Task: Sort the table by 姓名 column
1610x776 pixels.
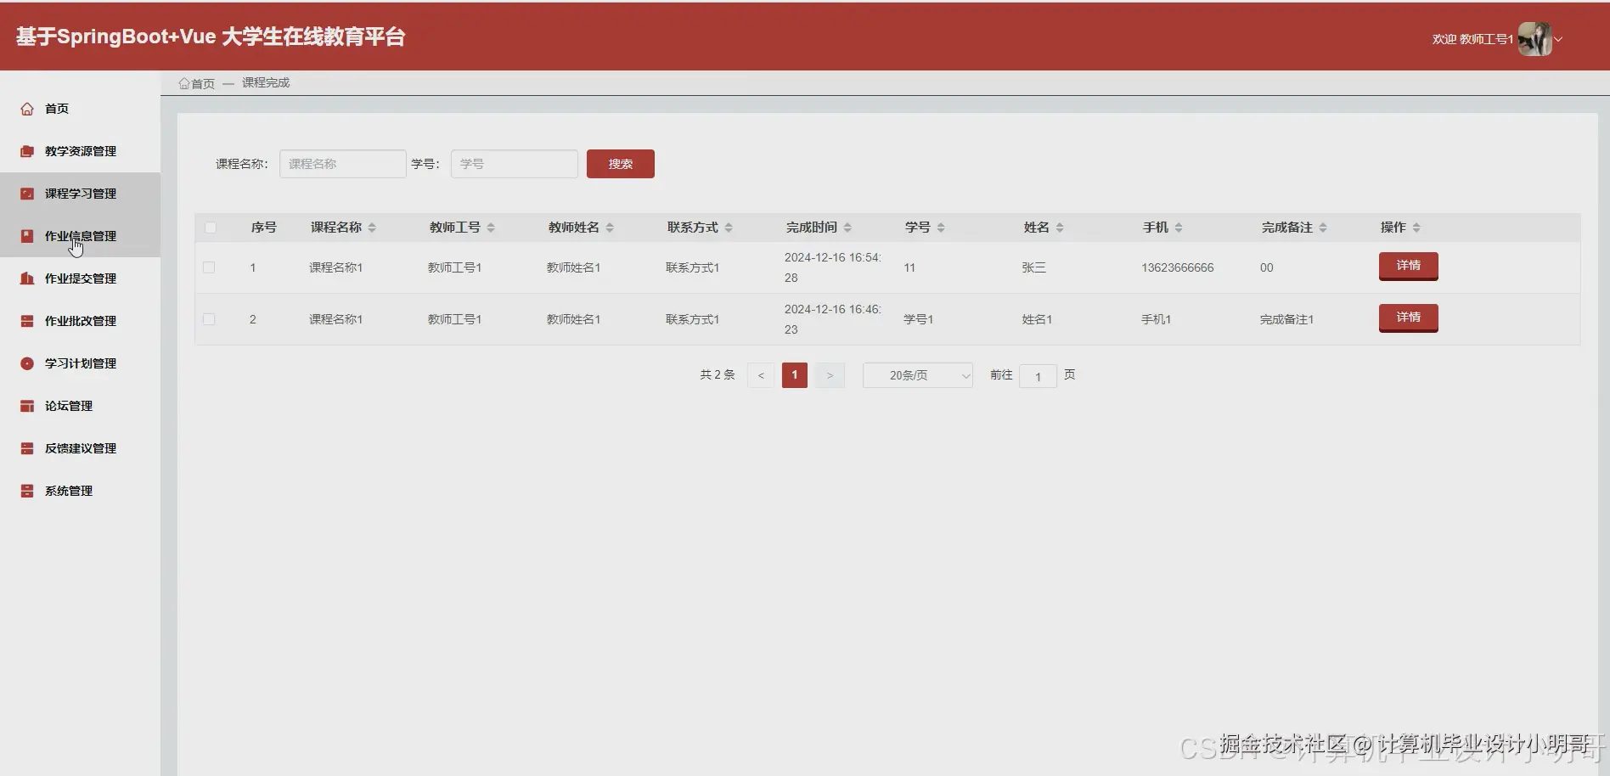Action: coord(1060,228)
